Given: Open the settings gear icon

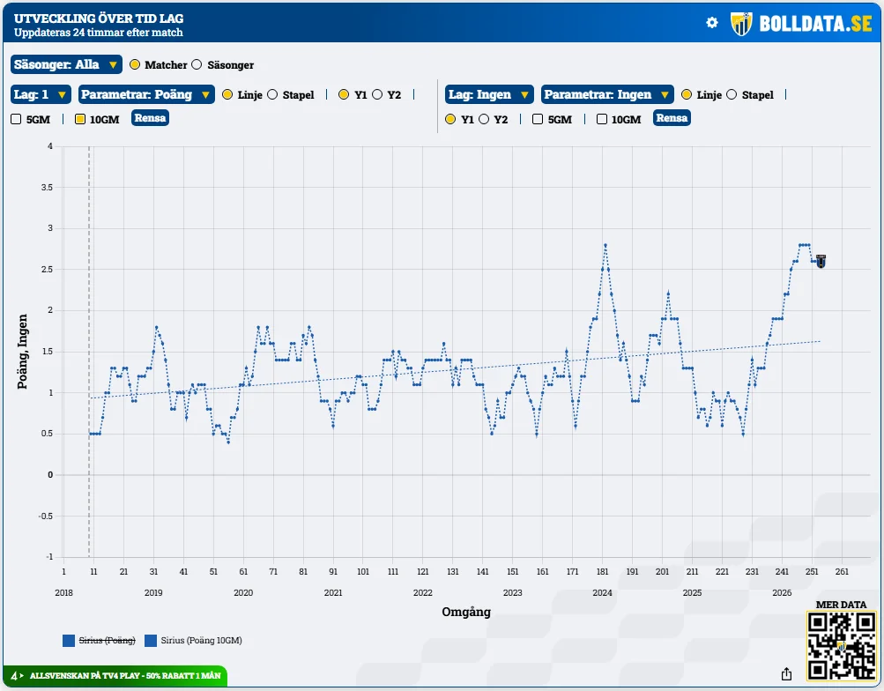Looking at the screenshot, I should tap(712, 23).
